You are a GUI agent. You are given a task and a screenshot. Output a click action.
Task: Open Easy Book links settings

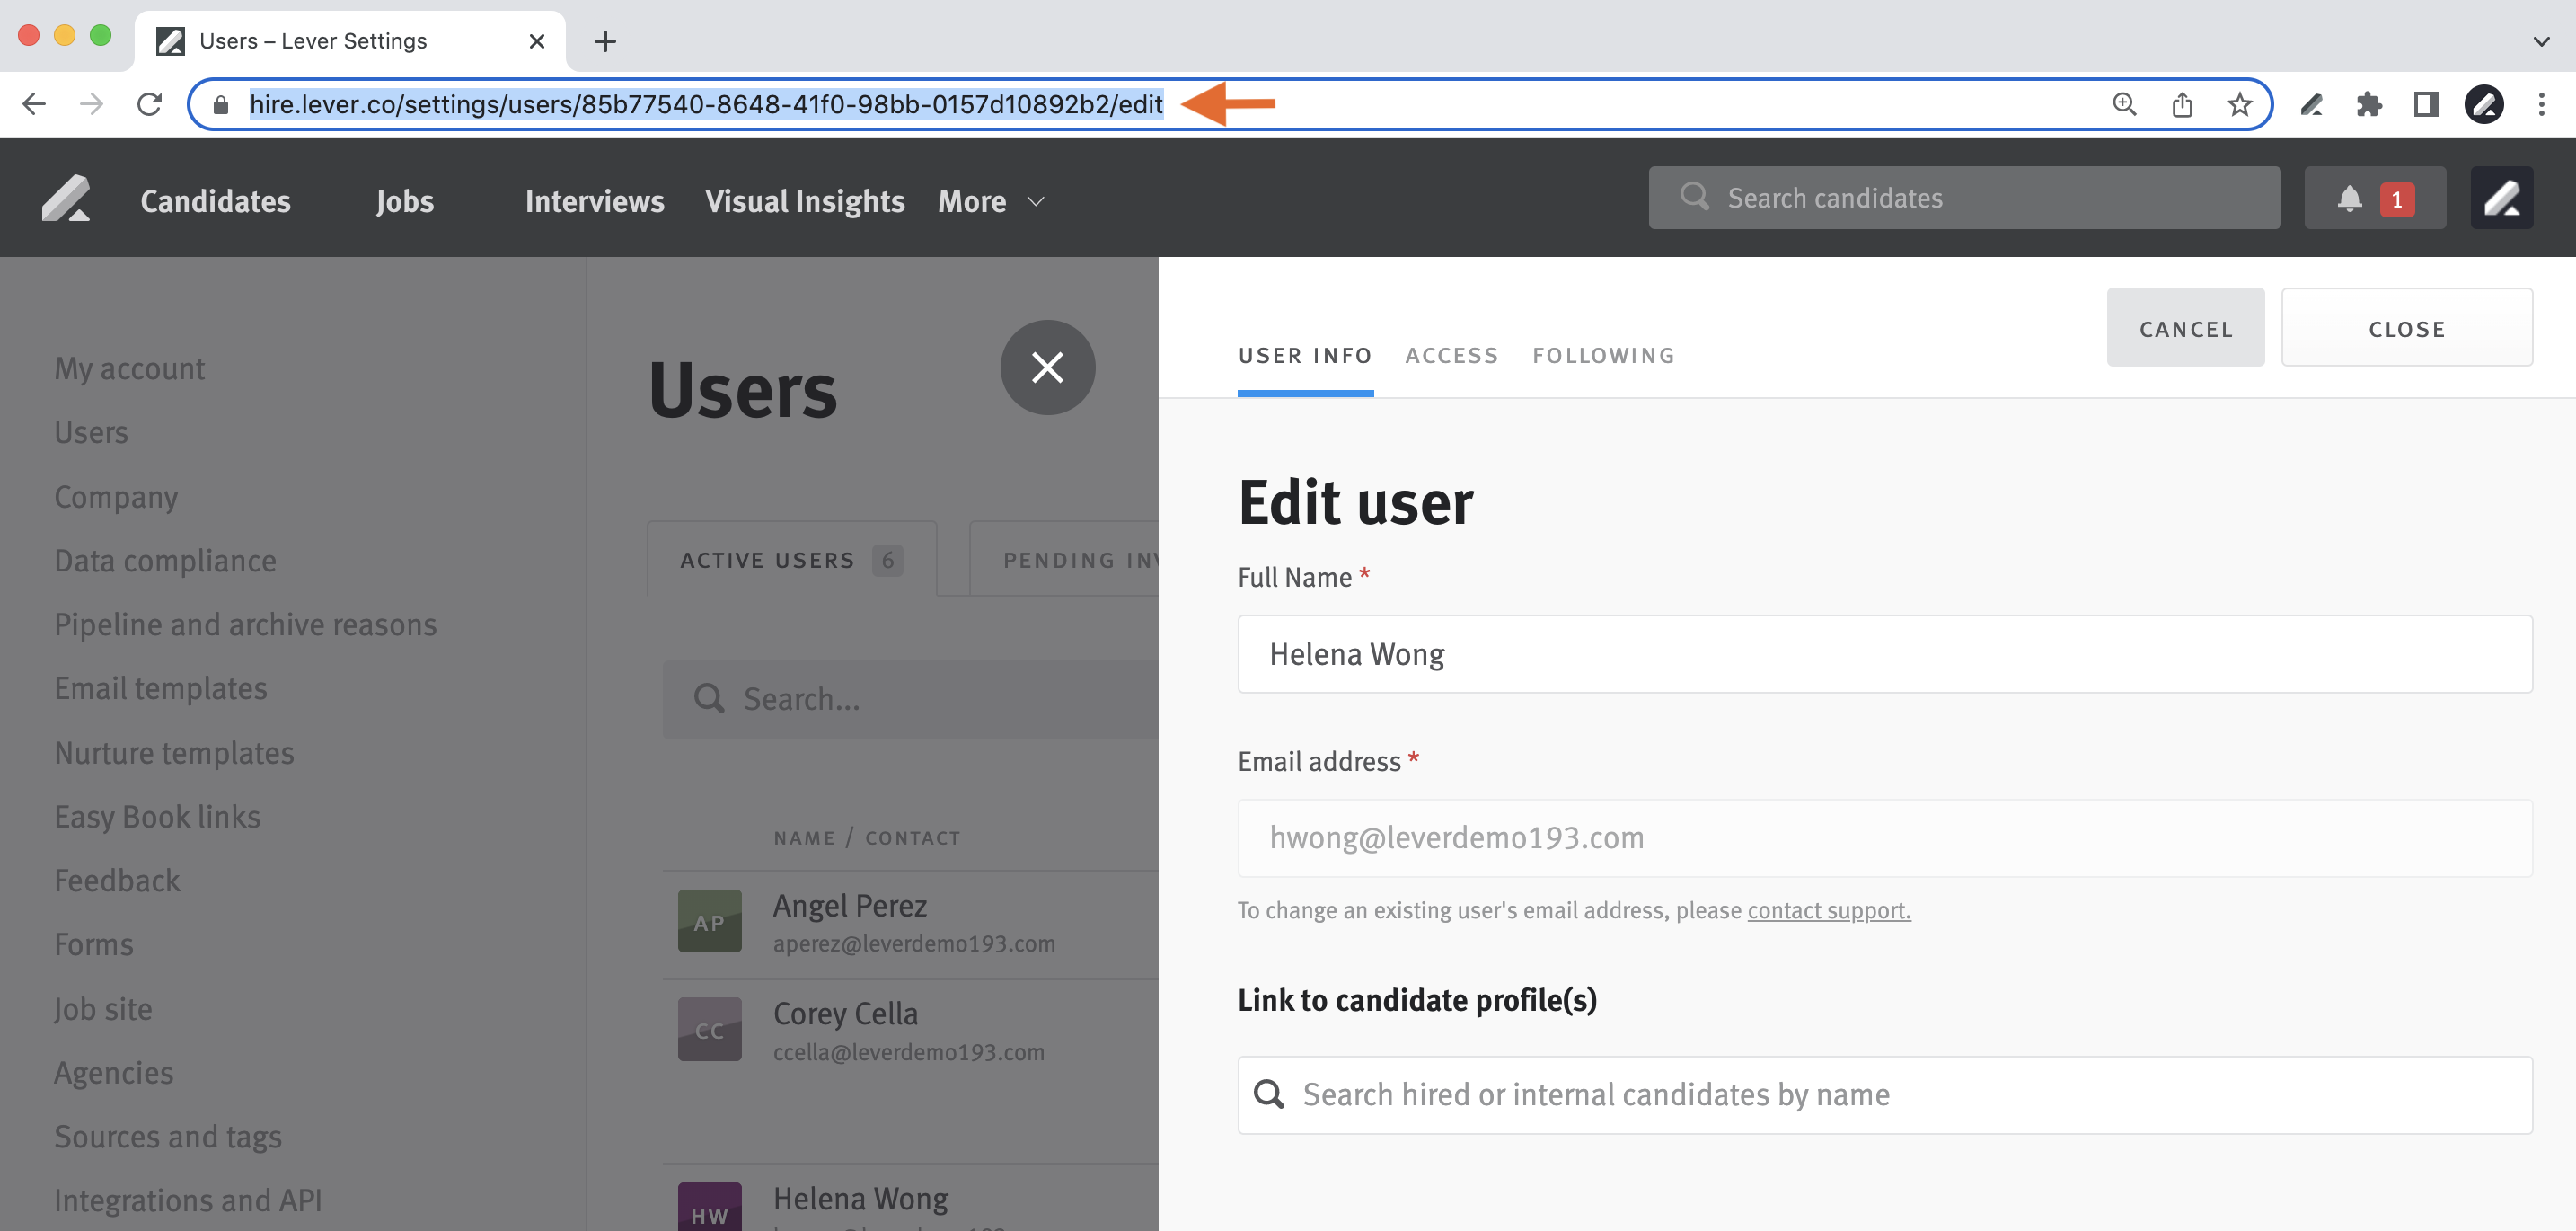(x=157, y=817)
